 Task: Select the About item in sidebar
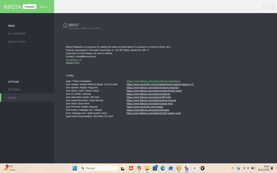(12, 98)
